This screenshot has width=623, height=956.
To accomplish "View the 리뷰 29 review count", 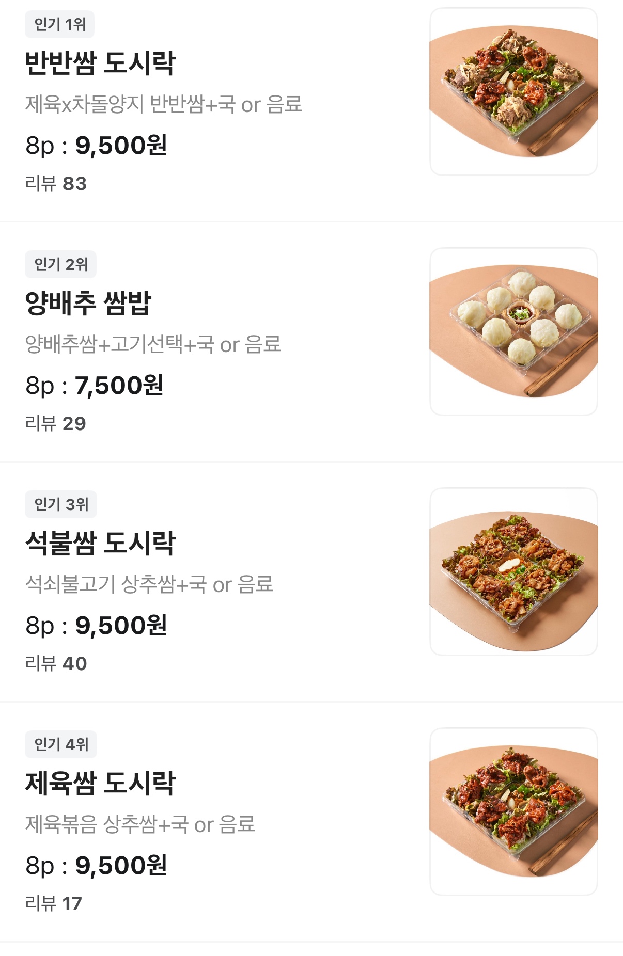I will click(x=55, y=424).
